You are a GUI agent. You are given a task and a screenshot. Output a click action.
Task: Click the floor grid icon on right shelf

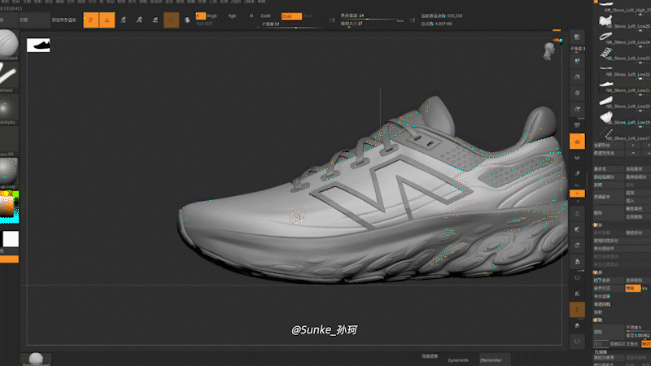coord(577,125)
